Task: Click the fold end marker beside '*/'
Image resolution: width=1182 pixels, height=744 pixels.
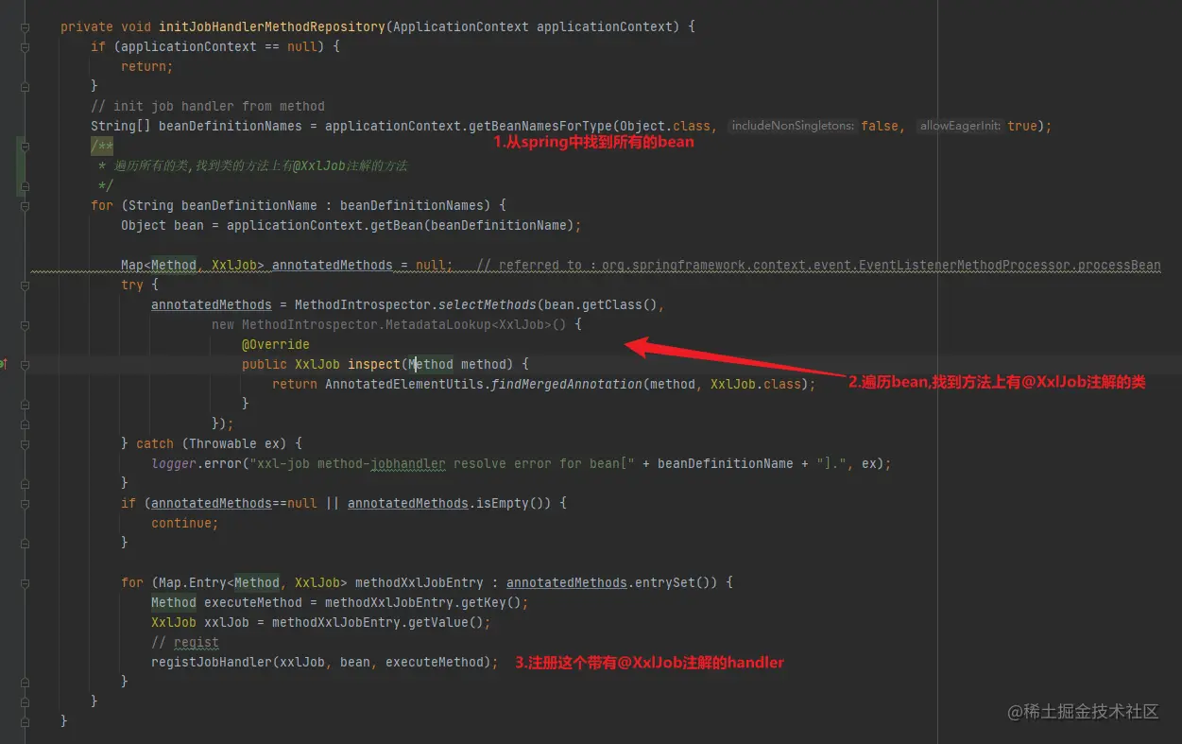Action: click(x=25, y=185)
